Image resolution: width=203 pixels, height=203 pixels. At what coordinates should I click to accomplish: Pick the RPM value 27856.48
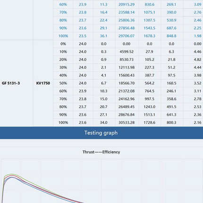(127, 28)
